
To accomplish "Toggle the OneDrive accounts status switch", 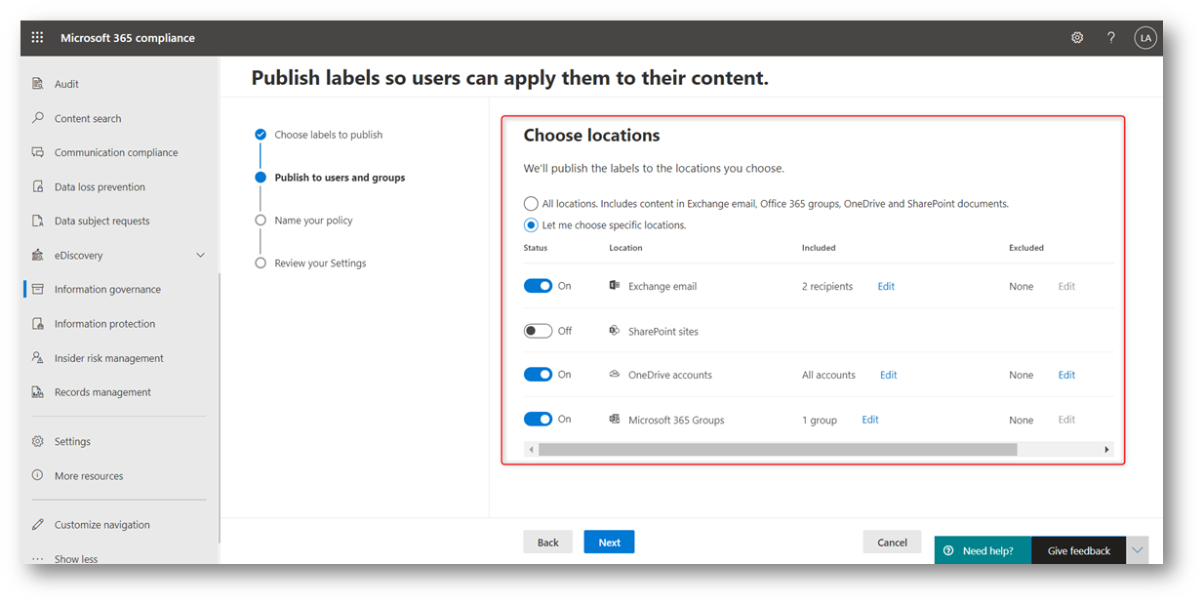I will coord(538,375).
